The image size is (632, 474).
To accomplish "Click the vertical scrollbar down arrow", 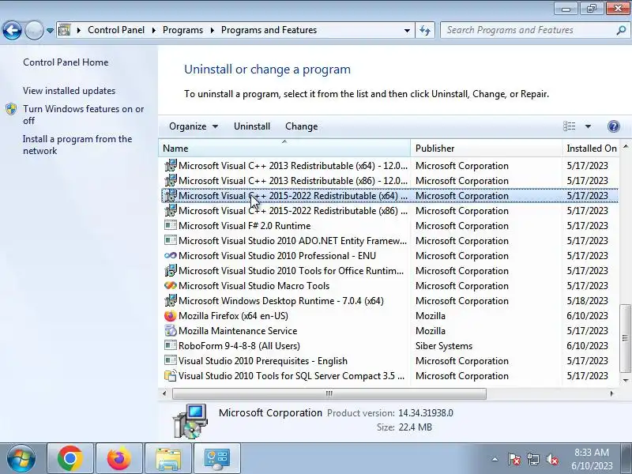I will pos(625,380).
